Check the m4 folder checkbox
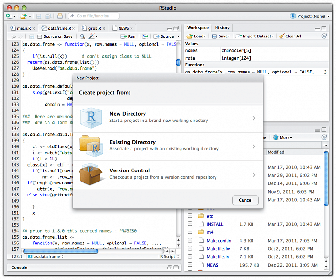 point(190,232)
